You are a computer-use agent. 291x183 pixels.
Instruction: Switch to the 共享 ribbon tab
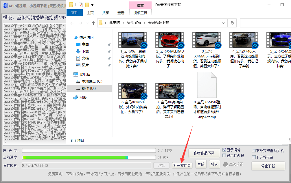pos(105,13)
